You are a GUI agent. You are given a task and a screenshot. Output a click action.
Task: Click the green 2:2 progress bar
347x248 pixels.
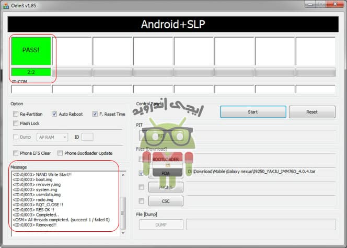pos(31,72)
